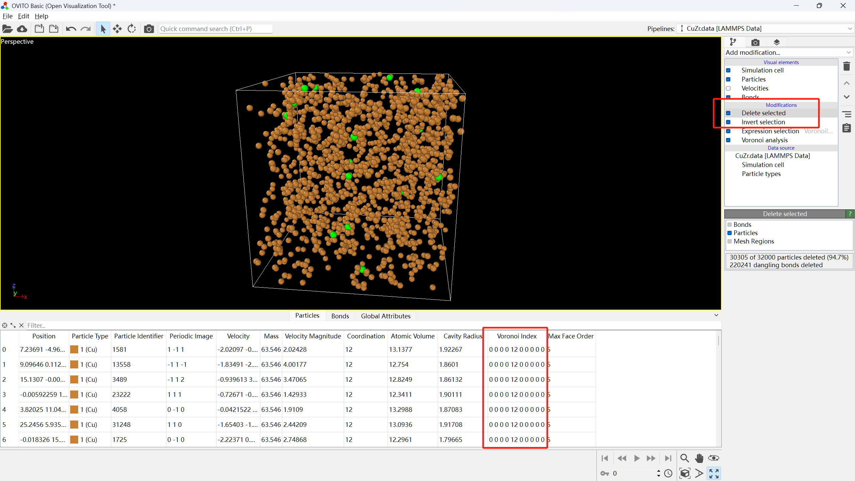Screen dimensions: 855x481
Task: Enable the Velocities visual element checkbox
Action: [x=728, y=89]
